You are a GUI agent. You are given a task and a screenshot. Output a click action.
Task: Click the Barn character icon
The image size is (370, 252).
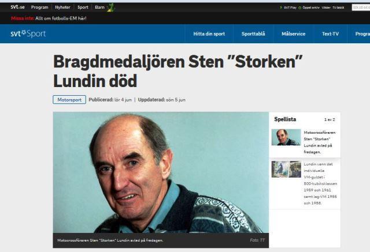pyautogui.click(x=110, y=7)
